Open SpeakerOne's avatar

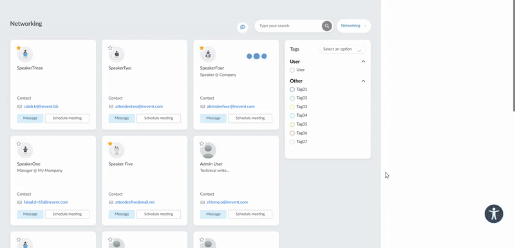point(25,150)
